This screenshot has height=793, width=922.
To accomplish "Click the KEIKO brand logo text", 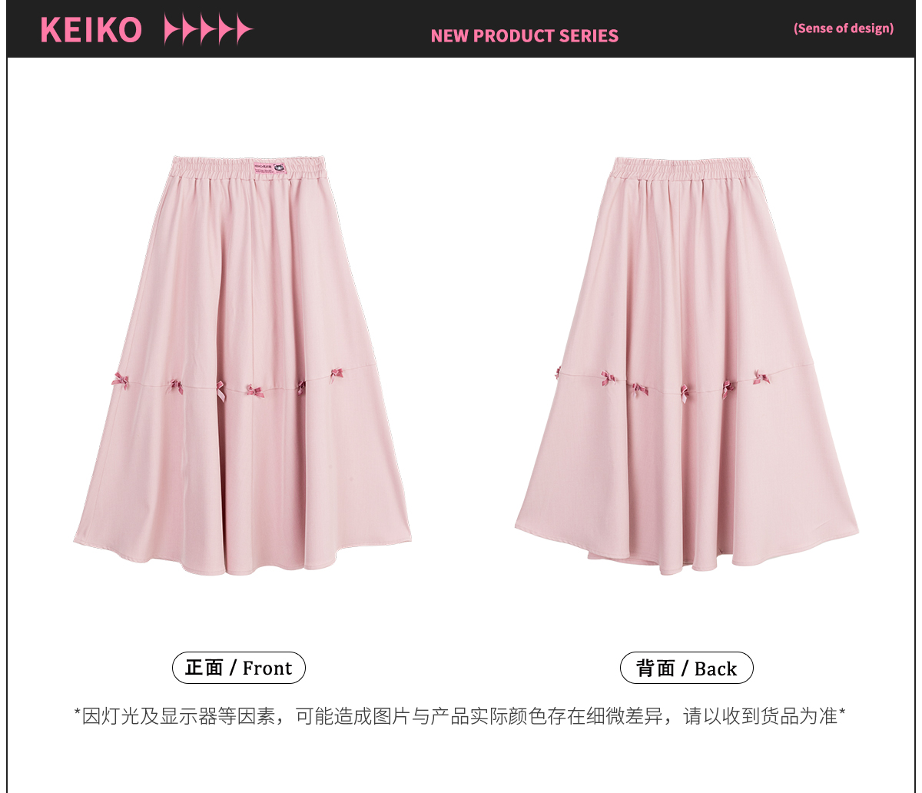I will point(91,30).
